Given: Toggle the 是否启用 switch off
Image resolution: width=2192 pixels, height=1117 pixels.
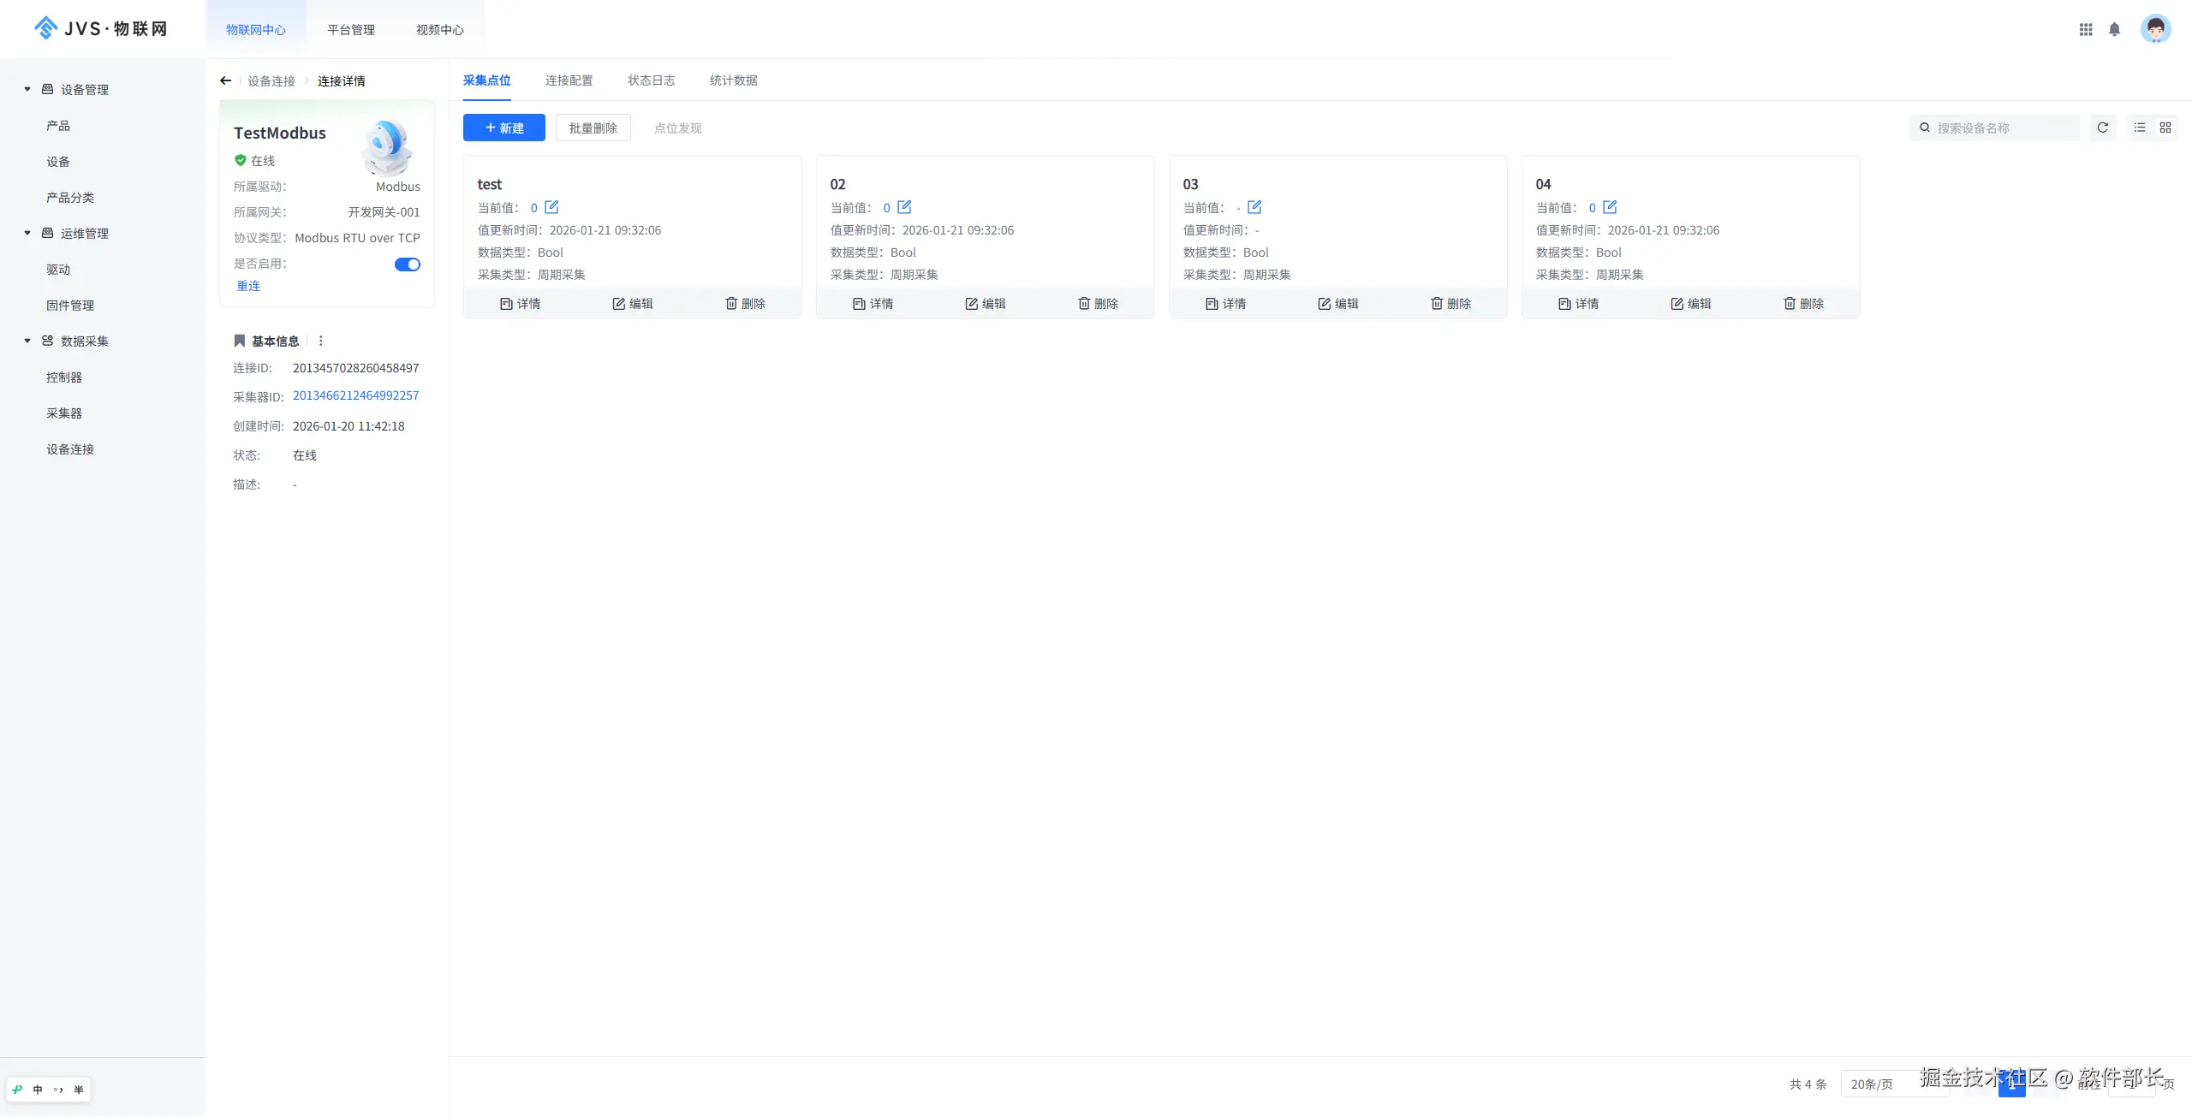Looking at the screenshot, I should tap(408, 264).
